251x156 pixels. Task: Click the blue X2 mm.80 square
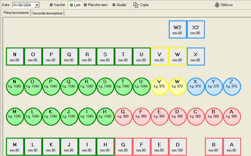[x=196, y=29]
